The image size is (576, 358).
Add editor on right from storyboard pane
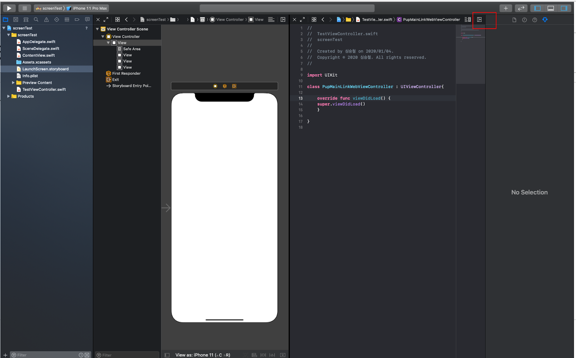click(283, 19)
